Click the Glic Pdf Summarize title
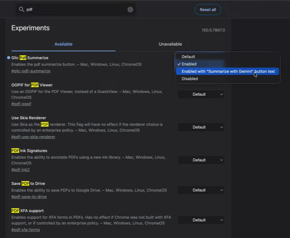 point(30,58)
